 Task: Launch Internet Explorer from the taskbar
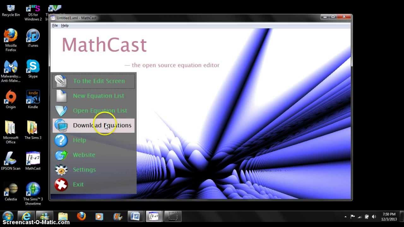[26, 217]
